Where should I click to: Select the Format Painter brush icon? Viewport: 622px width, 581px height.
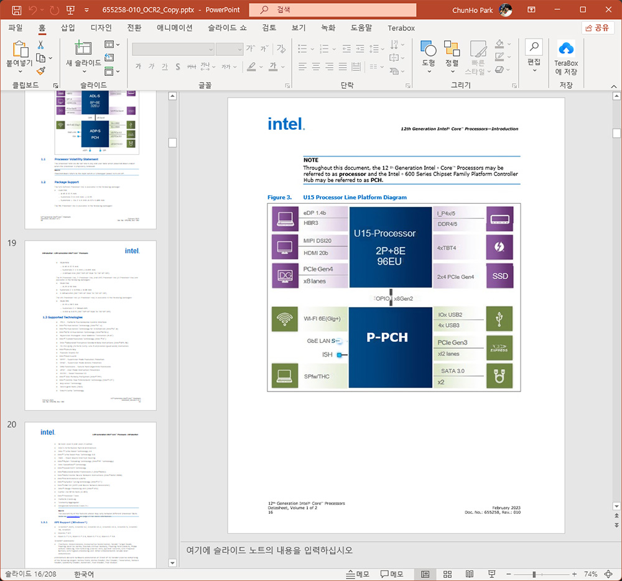[40, 71]
